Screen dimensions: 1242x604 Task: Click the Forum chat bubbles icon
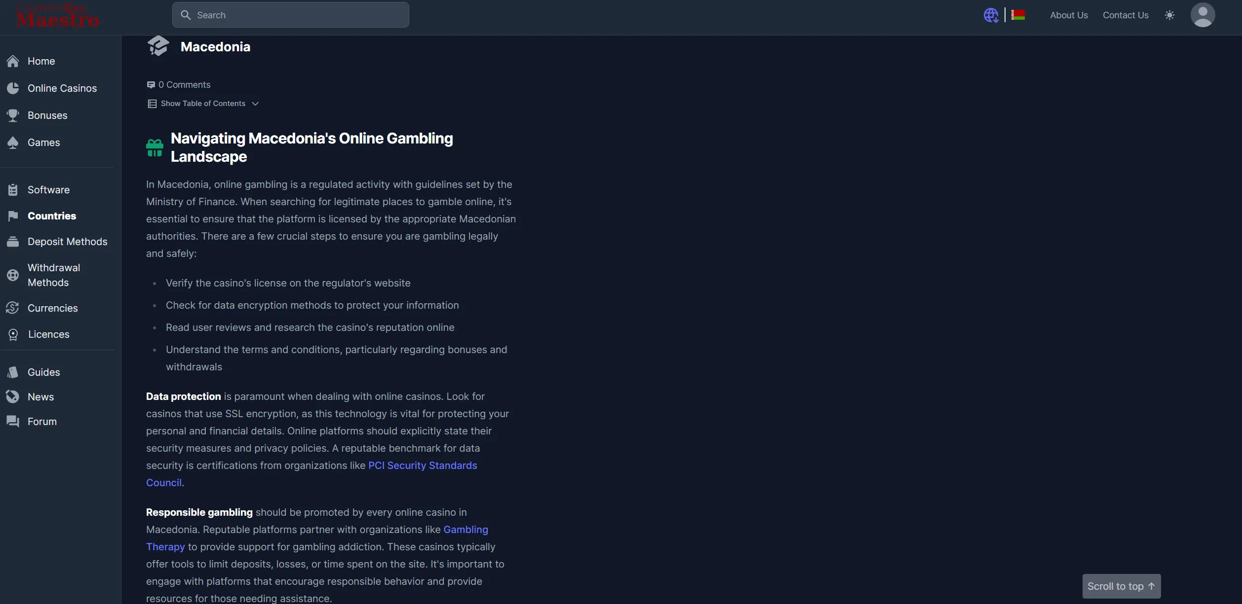[13, 422]
